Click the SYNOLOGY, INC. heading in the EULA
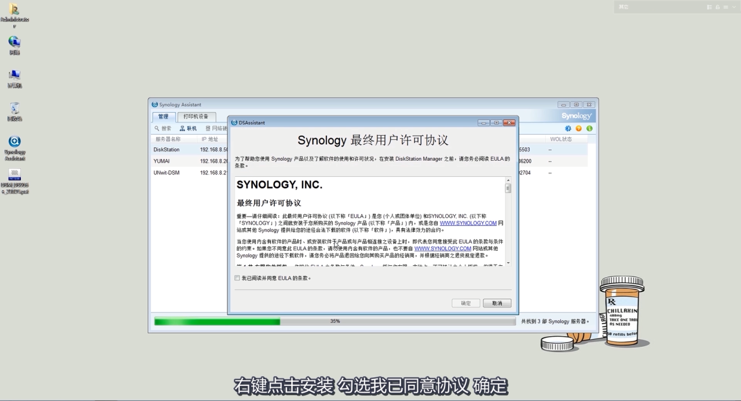The image size is (741, 401). tap(280, 185)
